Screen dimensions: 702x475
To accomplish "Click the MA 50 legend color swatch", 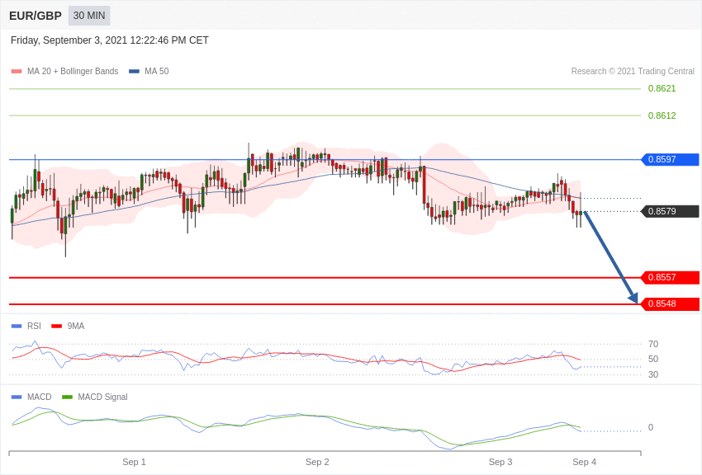I will click(134, 72).
